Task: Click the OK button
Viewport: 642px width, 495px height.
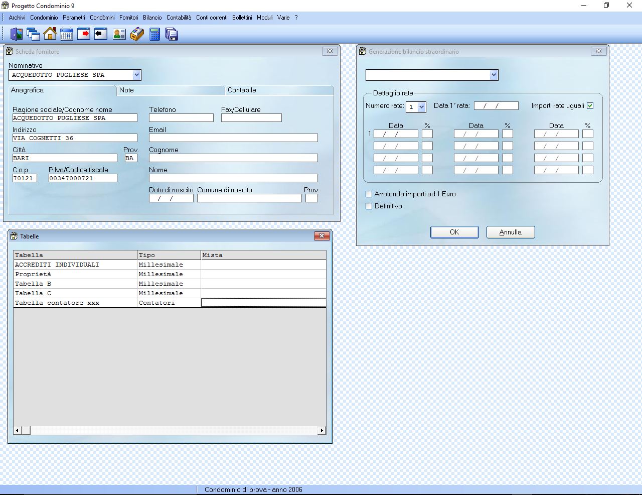Action: [x=454, y=232]
